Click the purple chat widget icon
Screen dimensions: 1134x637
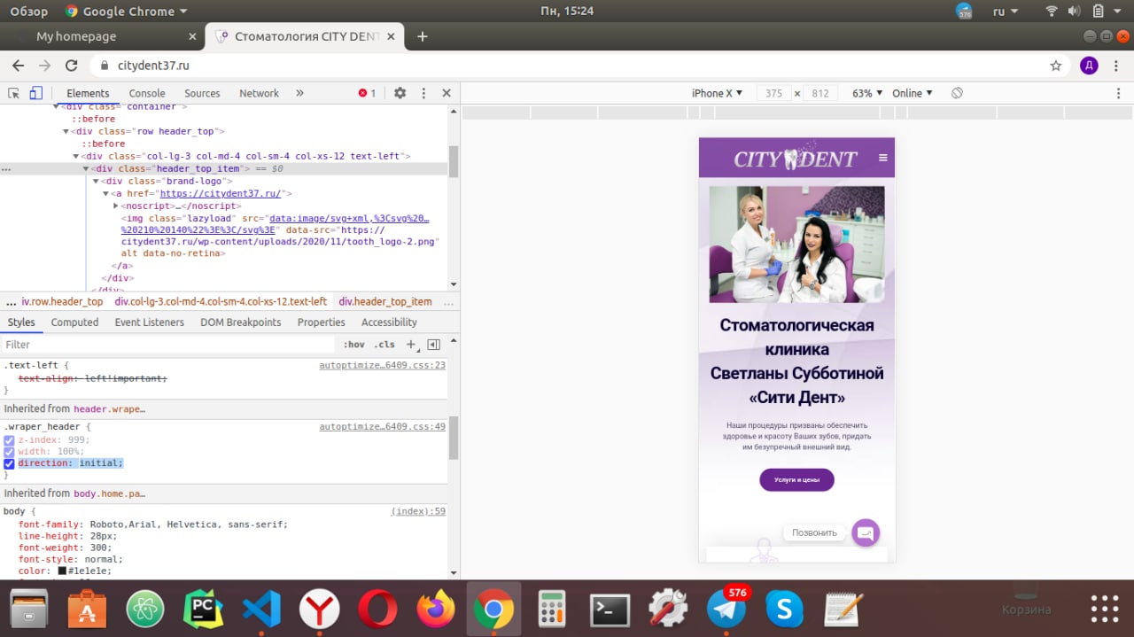866,532
